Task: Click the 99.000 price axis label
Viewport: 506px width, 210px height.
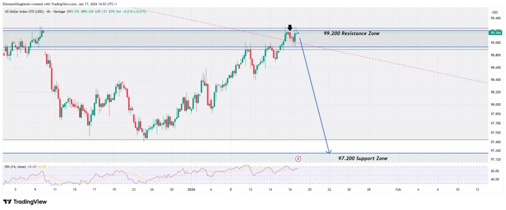Action: (495, 43)
